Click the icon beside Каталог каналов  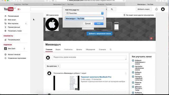point(6,55)
